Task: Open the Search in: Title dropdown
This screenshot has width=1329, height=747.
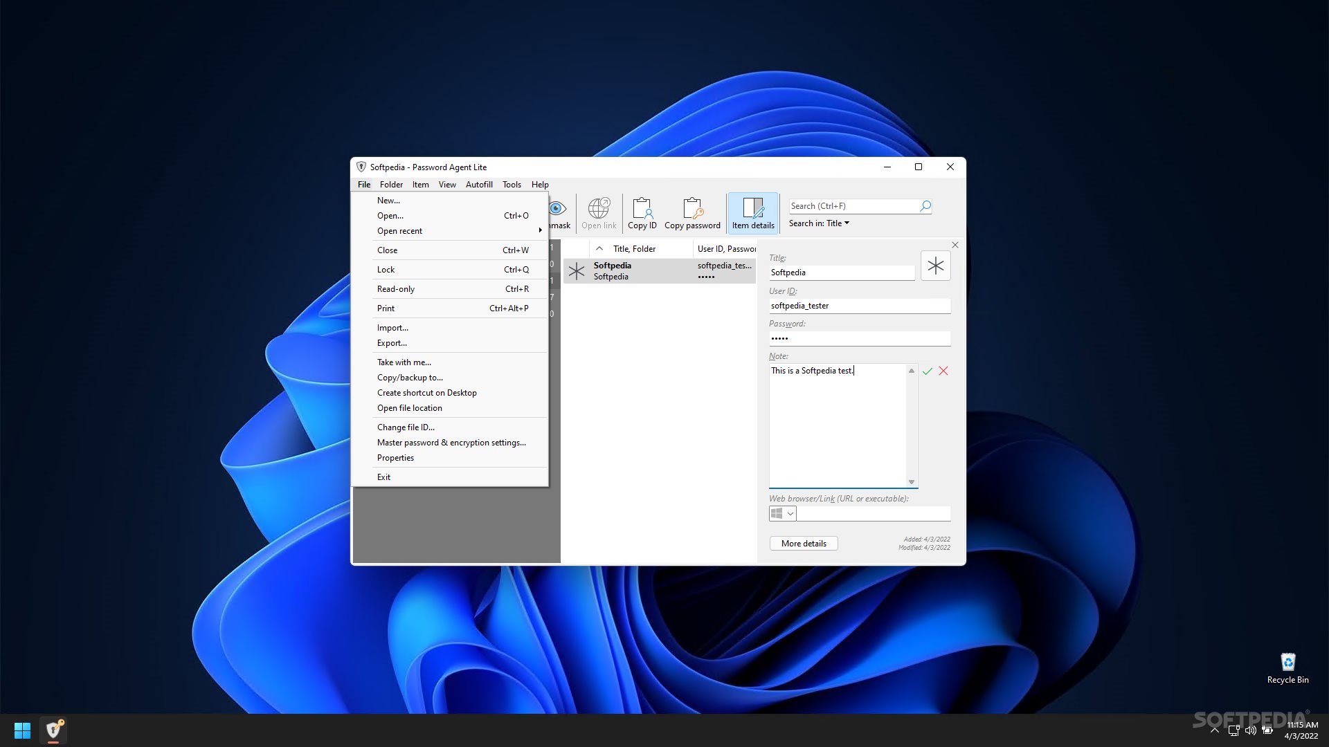Action: click(x=819, y=223)
